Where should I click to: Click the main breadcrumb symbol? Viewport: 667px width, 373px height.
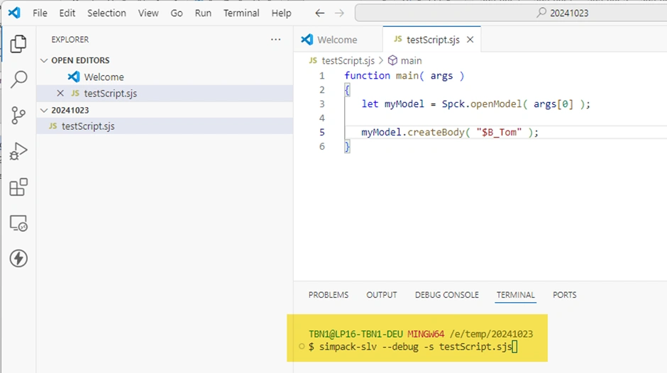tap(411, 61)
